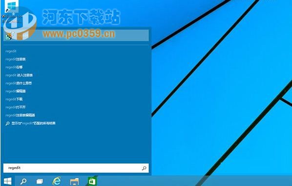Open the Store app on taskbar
Viewport: 292px width, 186px height.
92,181
